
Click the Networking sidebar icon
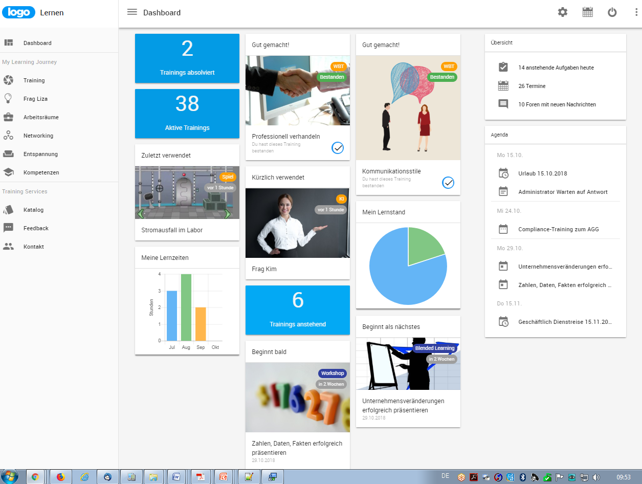point(8,136)
